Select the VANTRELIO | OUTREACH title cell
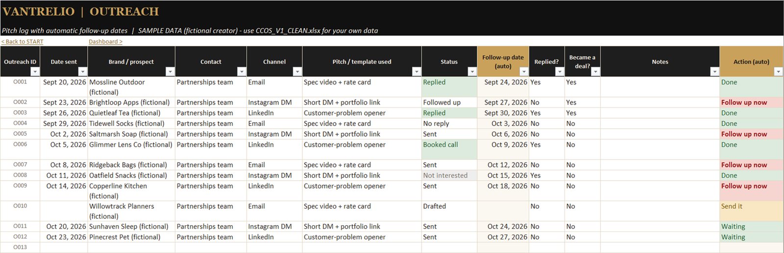Screen dimensions: 784x253 [81, 11]
